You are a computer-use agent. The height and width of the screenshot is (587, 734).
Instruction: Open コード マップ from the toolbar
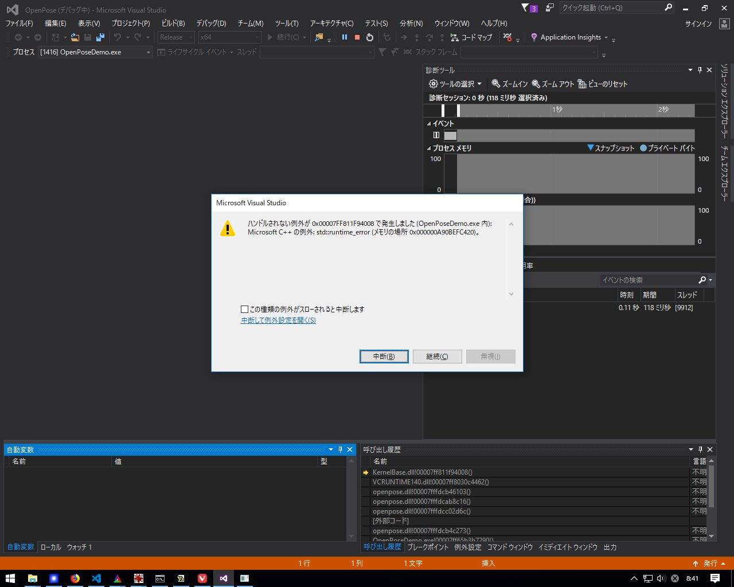coord(471,37)
